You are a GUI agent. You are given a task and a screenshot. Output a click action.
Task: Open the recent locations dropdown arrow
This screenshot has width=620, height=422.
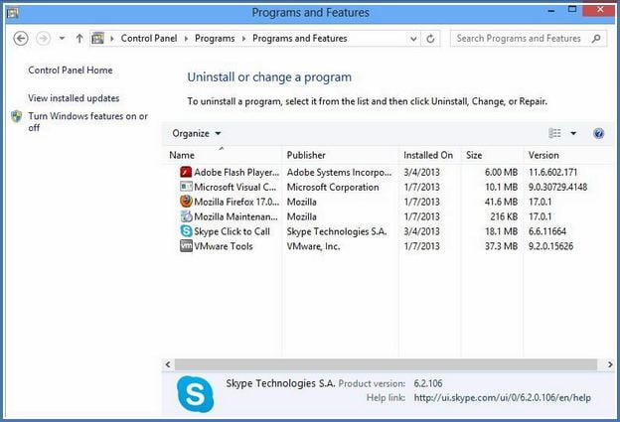point(62,39)
